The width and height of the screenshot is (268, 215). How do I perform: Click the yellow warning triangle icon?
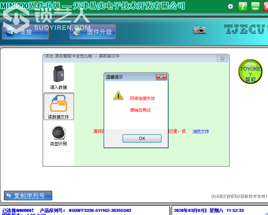118,95
